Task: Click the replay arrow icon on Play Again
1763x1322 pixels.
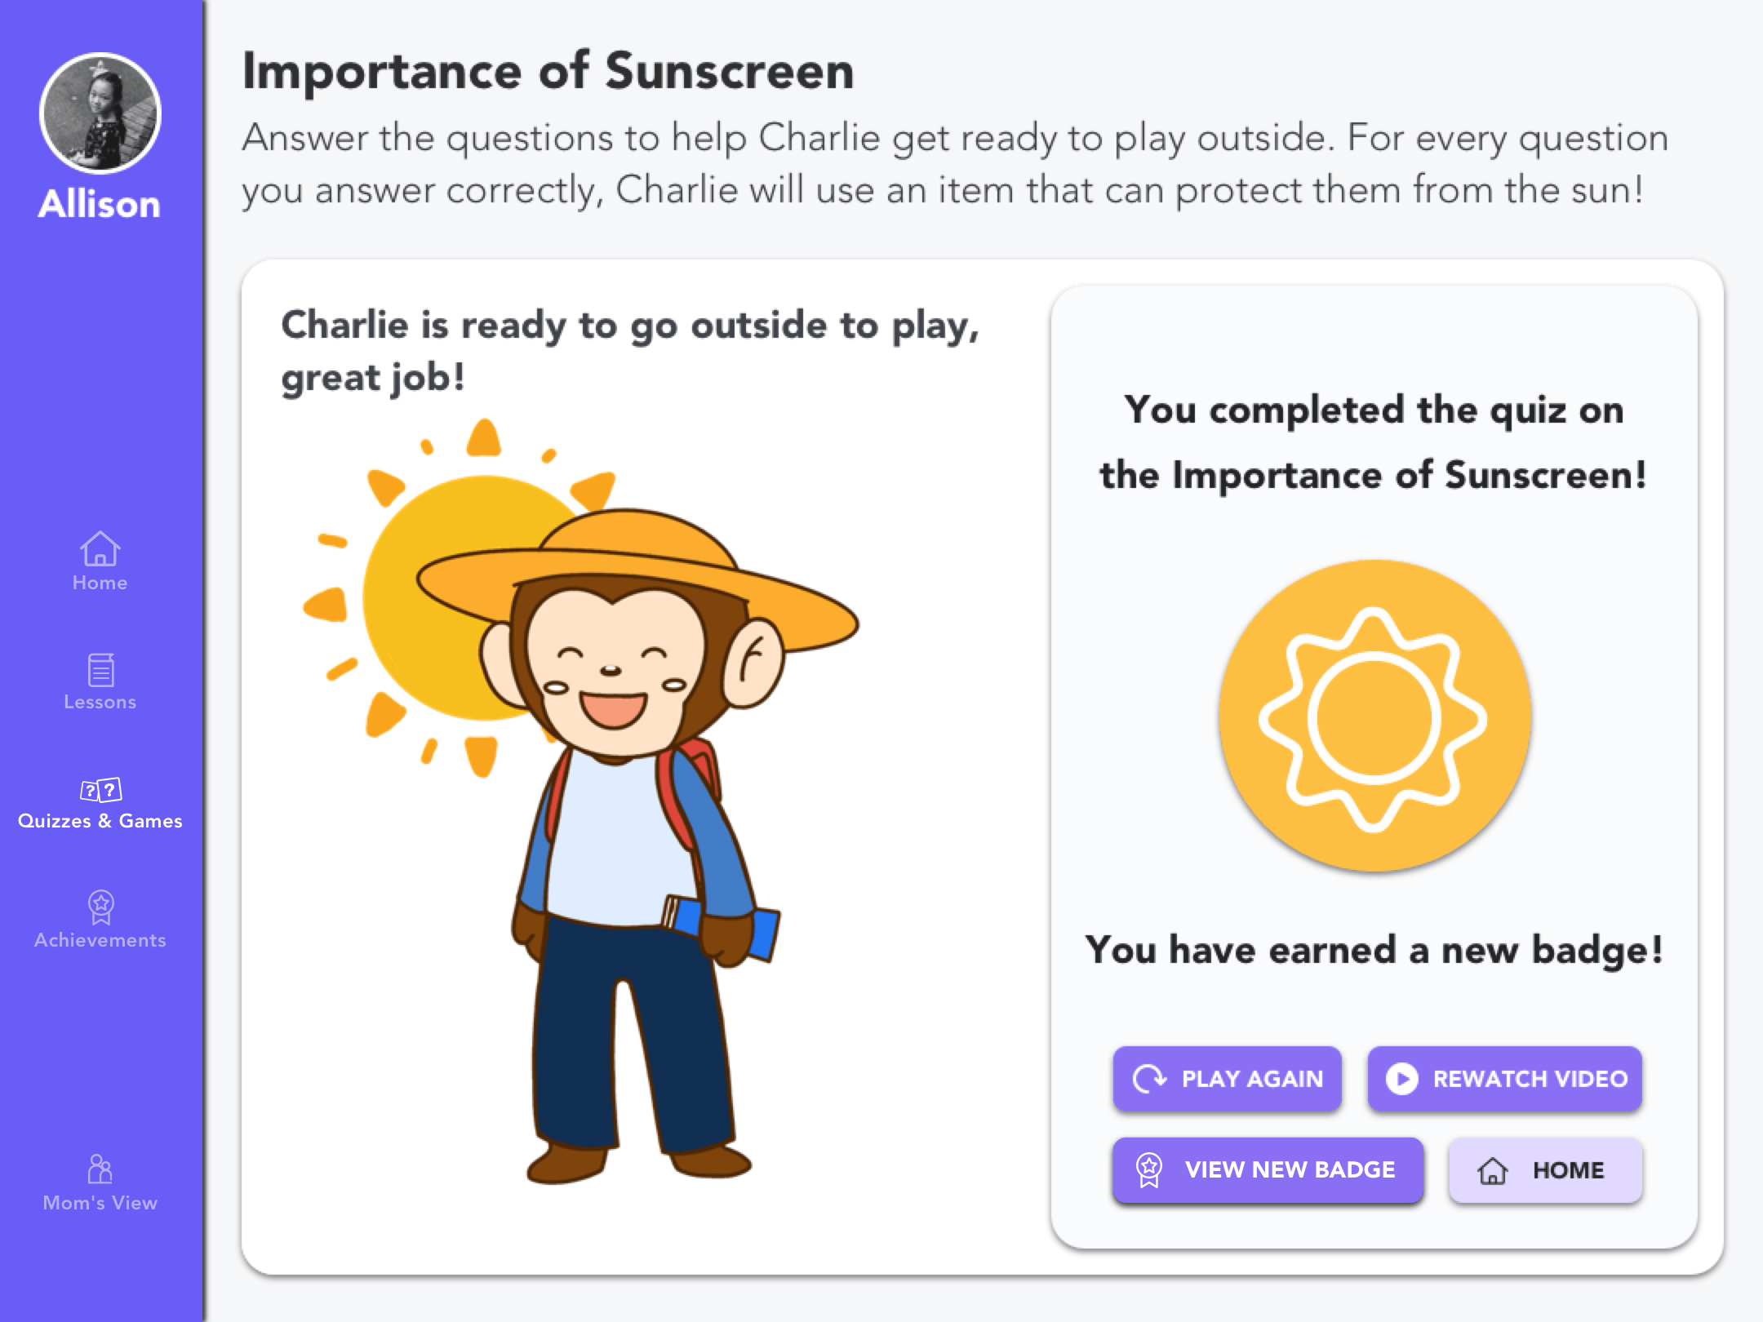Action: [1149, 1079]
